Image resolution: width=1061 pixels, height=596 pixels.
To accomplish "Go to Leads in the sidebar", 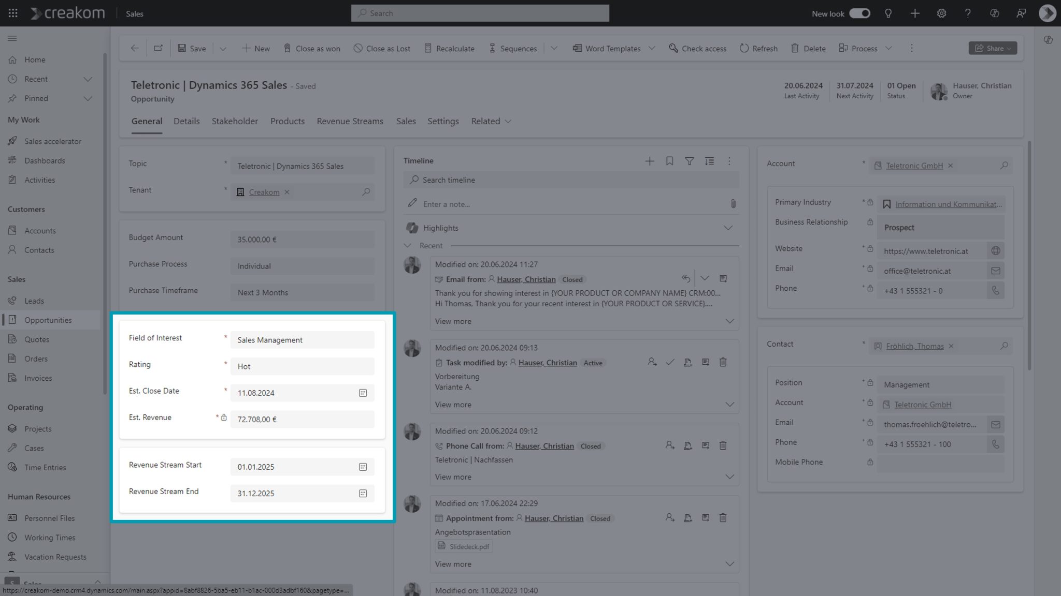I will pos(34,301).
